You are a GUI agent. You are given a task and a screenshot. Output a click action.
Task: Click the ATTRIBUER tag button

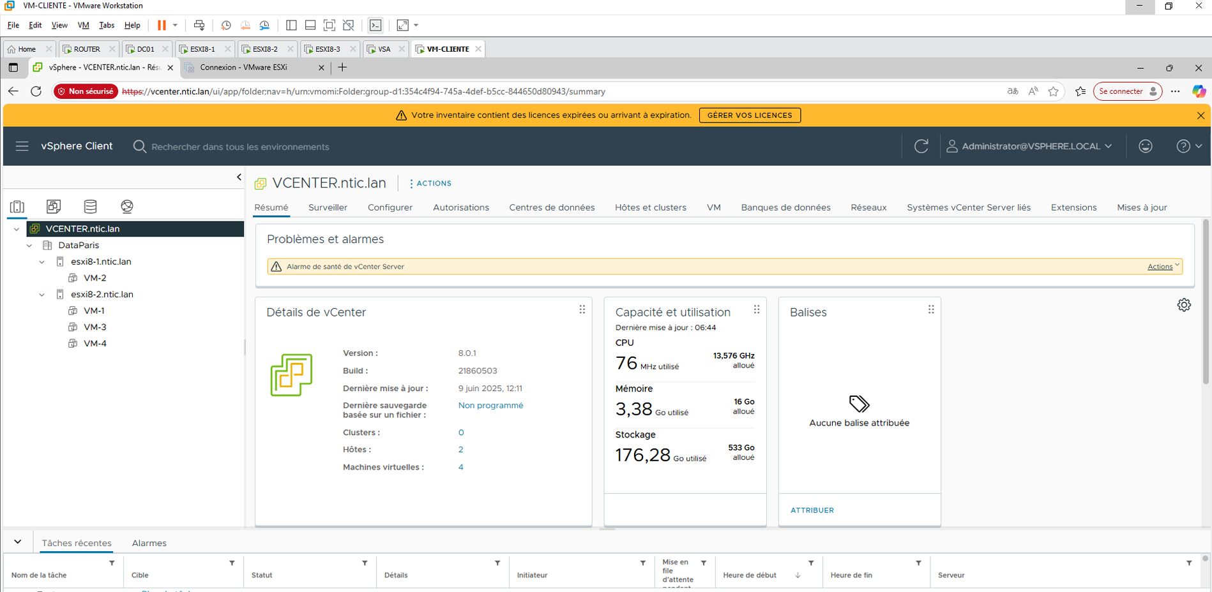812,510
